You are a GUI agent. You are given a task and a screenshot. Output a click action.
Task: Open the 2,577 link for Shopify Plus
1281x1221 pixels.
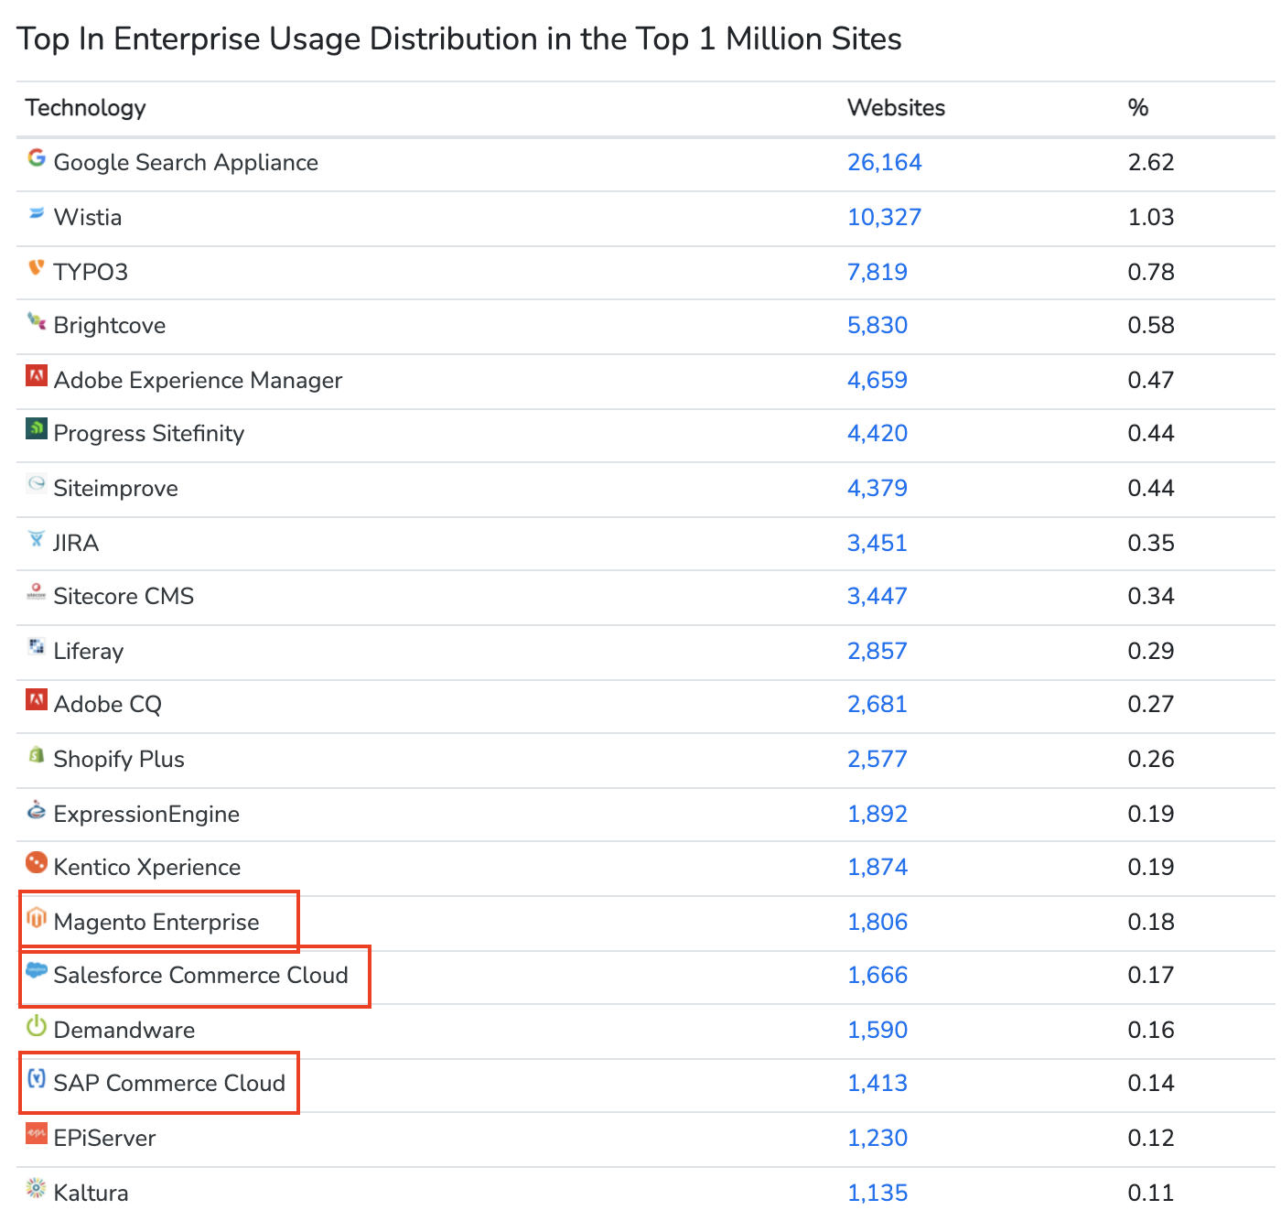tap(877, 759)
